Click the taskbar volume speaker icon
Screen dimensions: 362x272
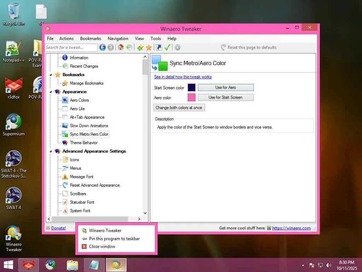pyautogui.click(x=329, y=265)
